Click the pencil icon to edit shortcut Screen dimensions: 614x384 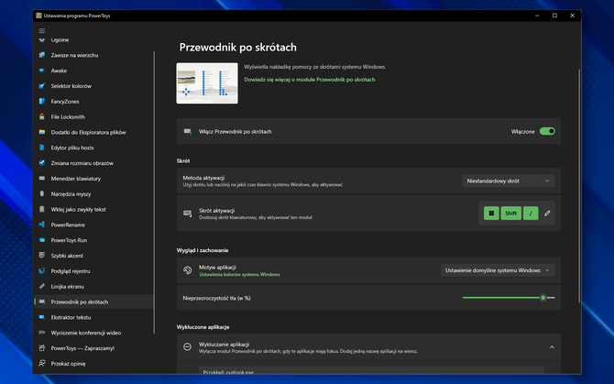[x=547, y=214]
